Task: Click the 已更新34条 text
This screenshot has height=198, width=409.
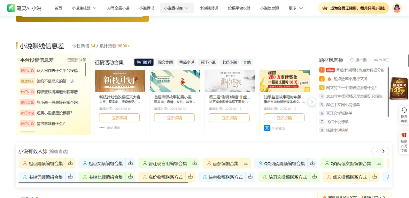Action: tap(77, 60)
